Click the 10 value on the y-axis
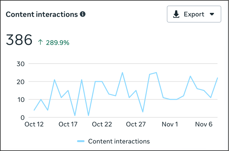 [21, 100]
